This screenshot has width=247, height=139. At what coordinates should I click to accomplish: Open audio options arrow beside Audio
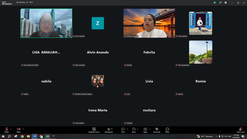pos(11,129)
